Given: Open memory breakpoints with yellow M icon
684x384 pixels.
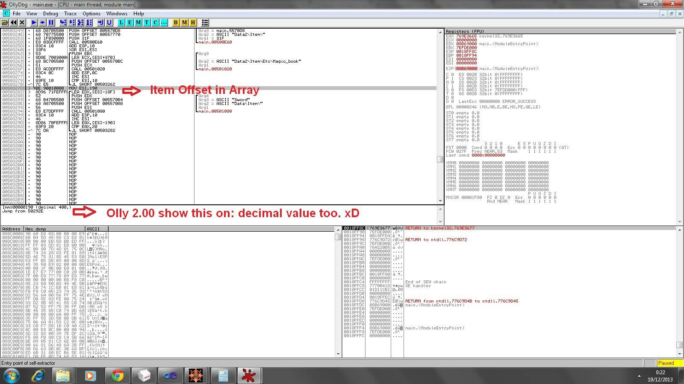Looking at the screenshot, I should tap(184, 22).
